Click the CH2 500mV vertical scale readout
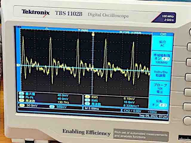Screen dimensions: 191x143 coord(61,107)
